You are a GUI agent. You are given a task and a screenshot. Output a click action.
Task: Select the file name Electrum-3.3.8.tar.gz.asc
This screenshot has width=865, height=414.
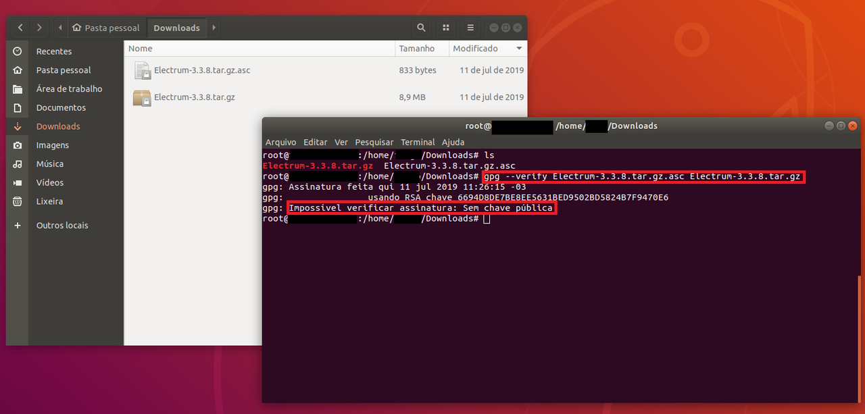pyautogui.click(x=202, y=70)
